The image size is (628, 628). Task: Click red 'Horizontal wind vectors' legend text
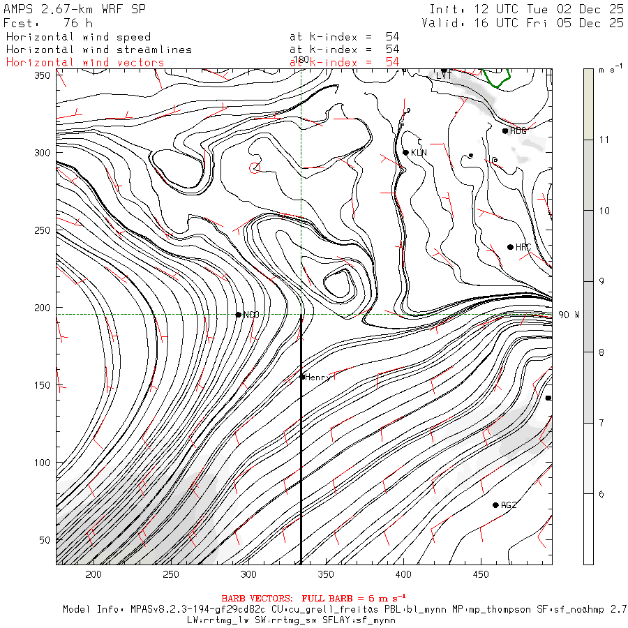tap(85, 63)
